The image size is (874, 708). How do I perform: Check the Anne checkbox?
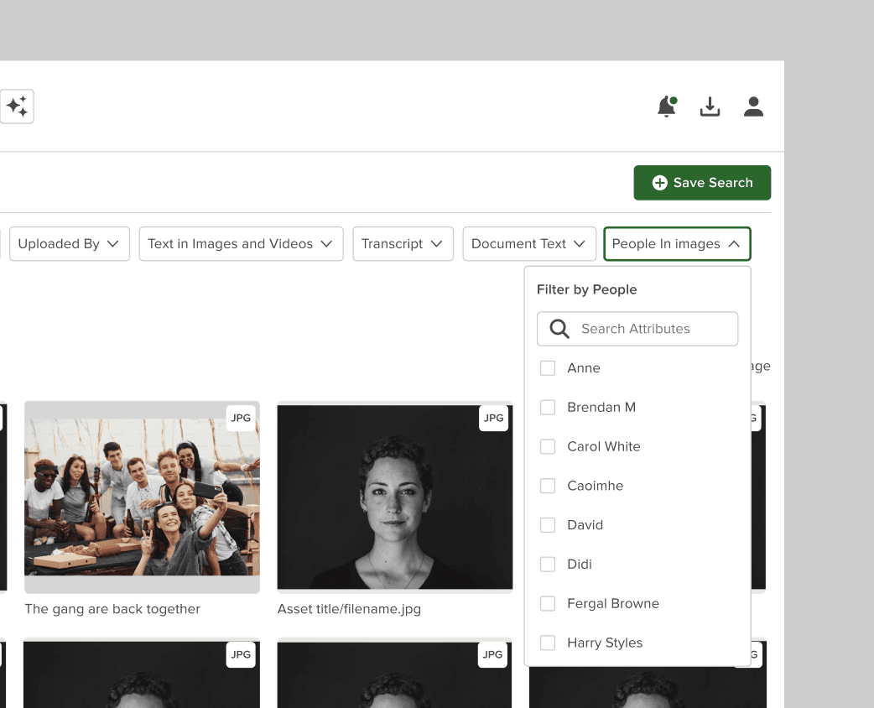click(x=548, y=368)
